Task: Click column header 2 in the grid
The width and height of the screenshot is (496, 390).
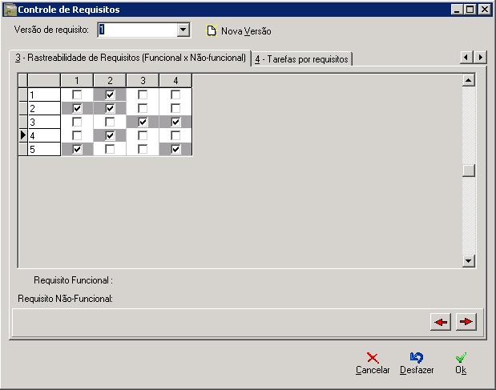Action: [x=110, y=81]
